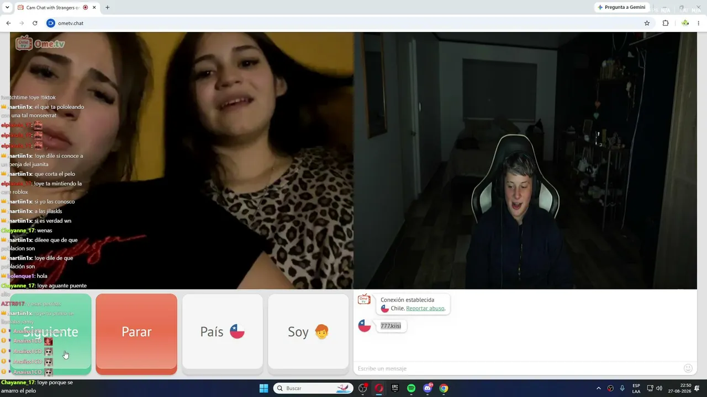Screen dimensions: 707x397
Task: Click overlay message 'si yo las conosco'
Action: click(x=54, y=201)
